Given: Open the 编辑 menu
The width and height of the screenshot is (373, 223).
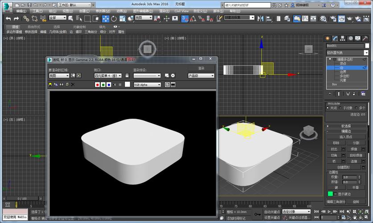Looking at the screenshot, I should [x=21, y=11].
